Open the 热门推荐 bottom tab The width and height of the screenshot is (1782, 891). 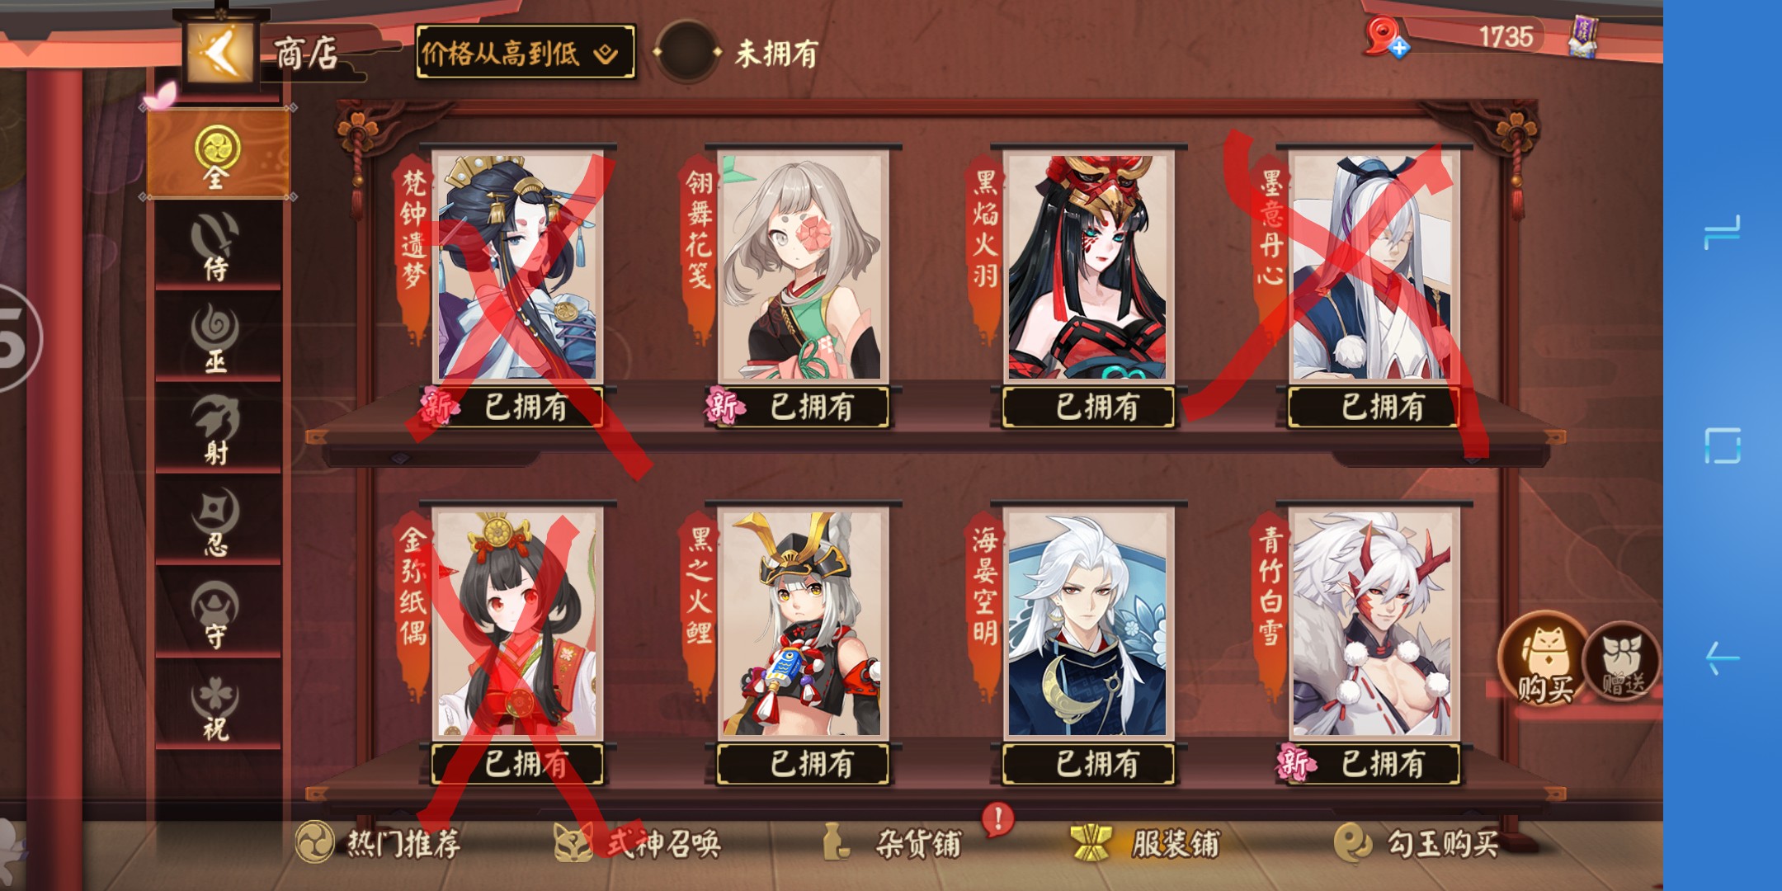coord(378,843)
